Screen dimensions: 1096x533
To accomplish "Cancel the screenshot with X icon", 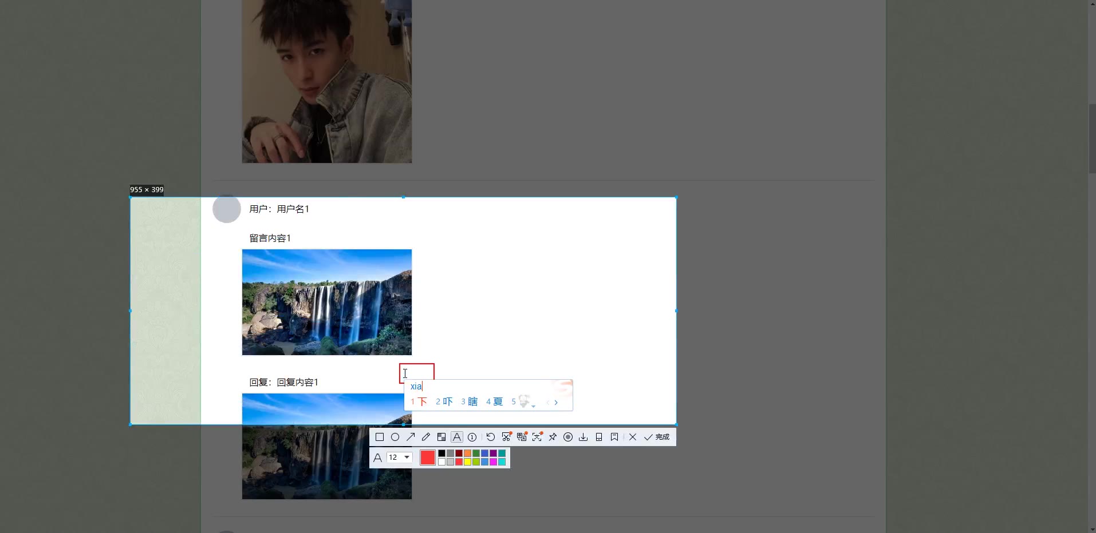I will click(x=633, y=437).
